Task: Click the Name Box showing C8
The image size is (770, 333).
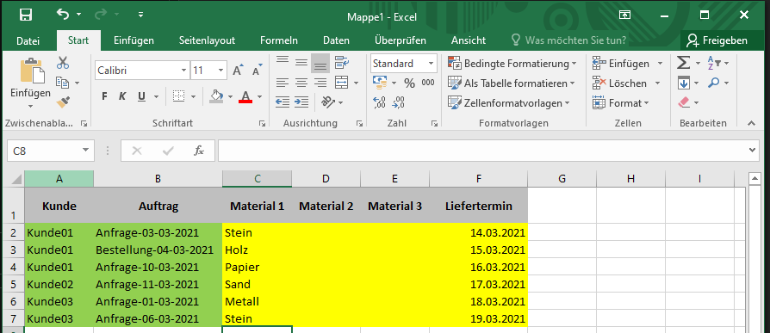Action: click(50, 151)
